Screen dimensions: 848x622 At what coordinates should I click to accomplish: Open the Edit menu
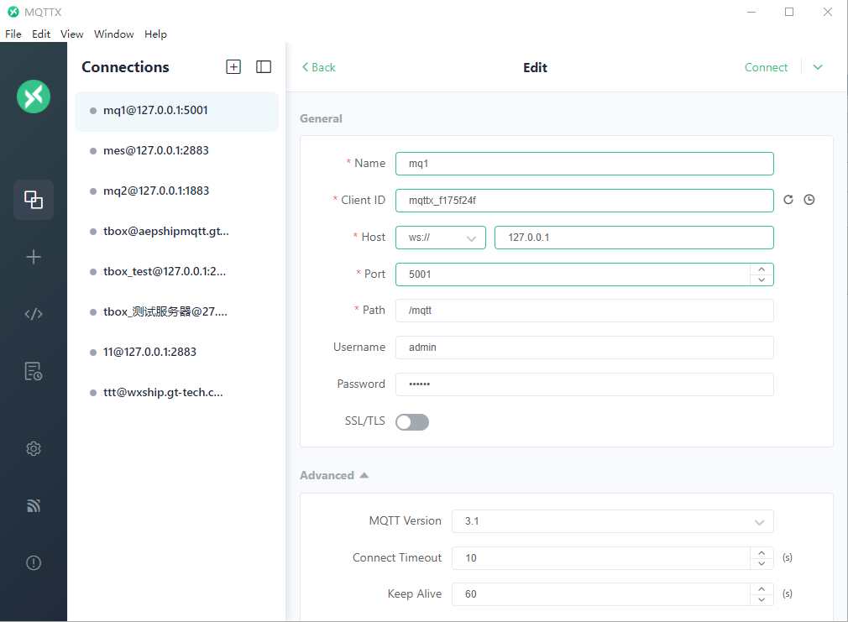(x=41, y=34)
